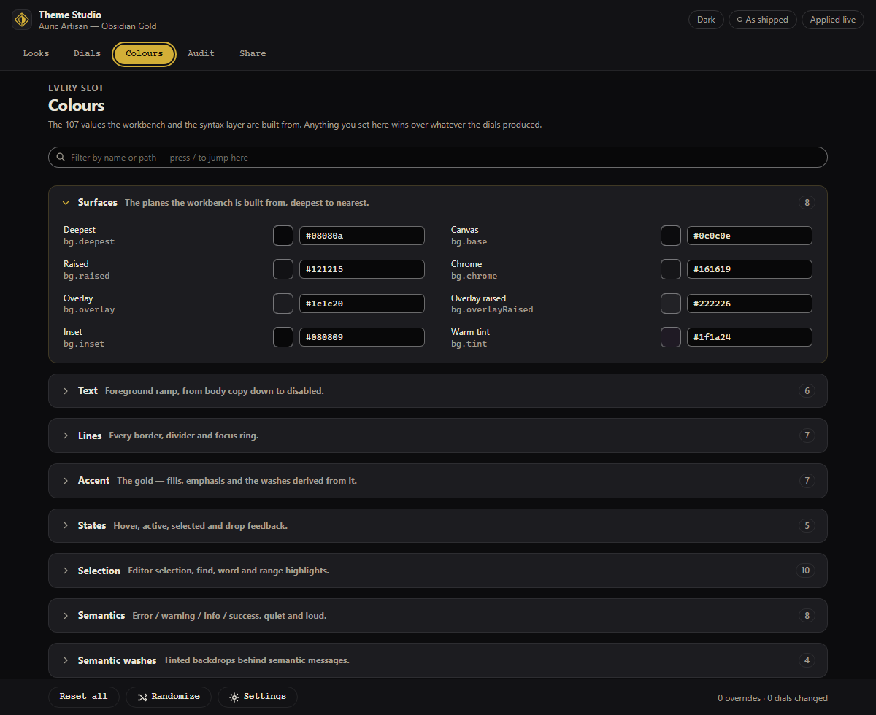The width and height of the screenshot is (876, 715).
Task: Click the bg.deepest path text
Action: 89,241
